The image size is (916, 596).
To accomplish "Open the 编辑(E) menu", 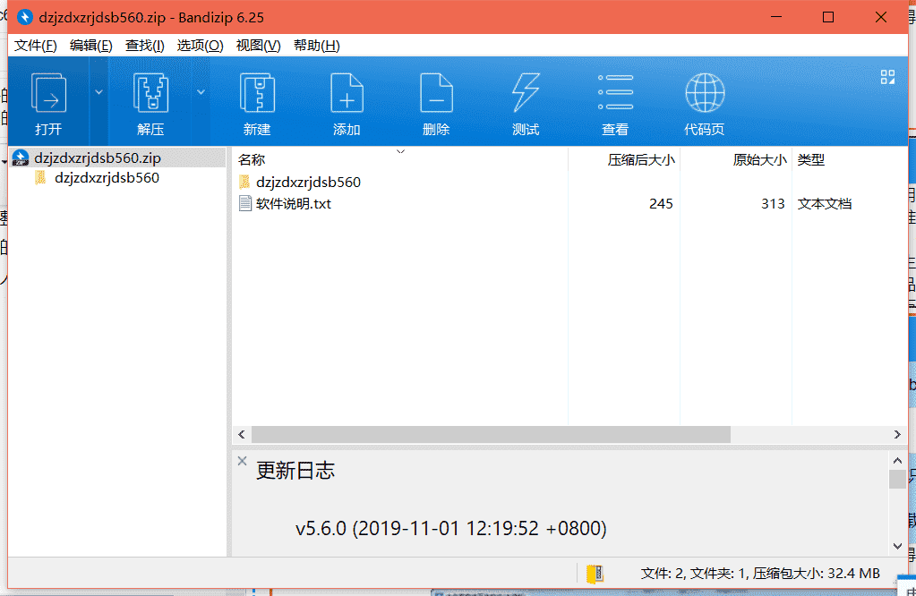I will point(90,46).
